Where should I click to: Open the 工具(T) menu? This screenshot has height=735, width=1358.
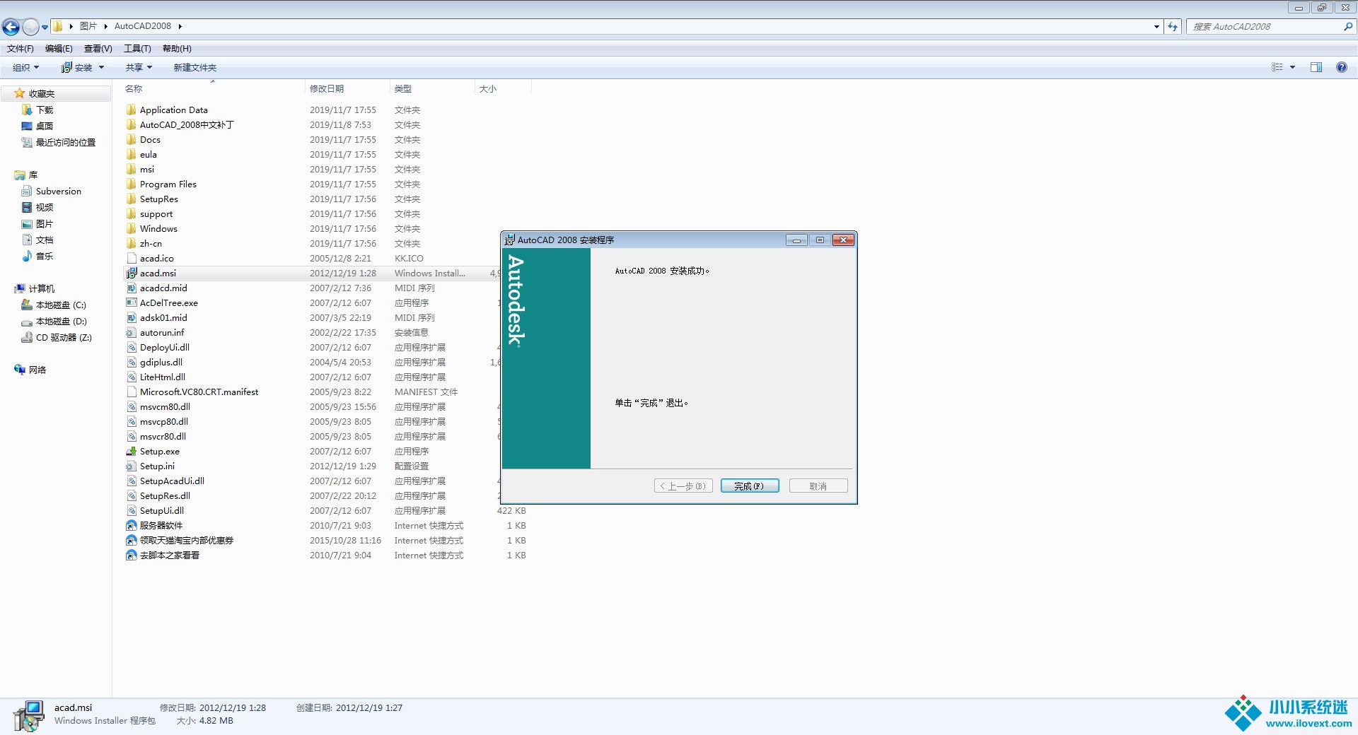137,49
